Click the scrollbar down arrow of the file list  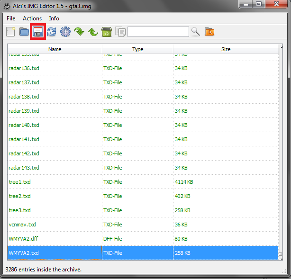point(282,259)
